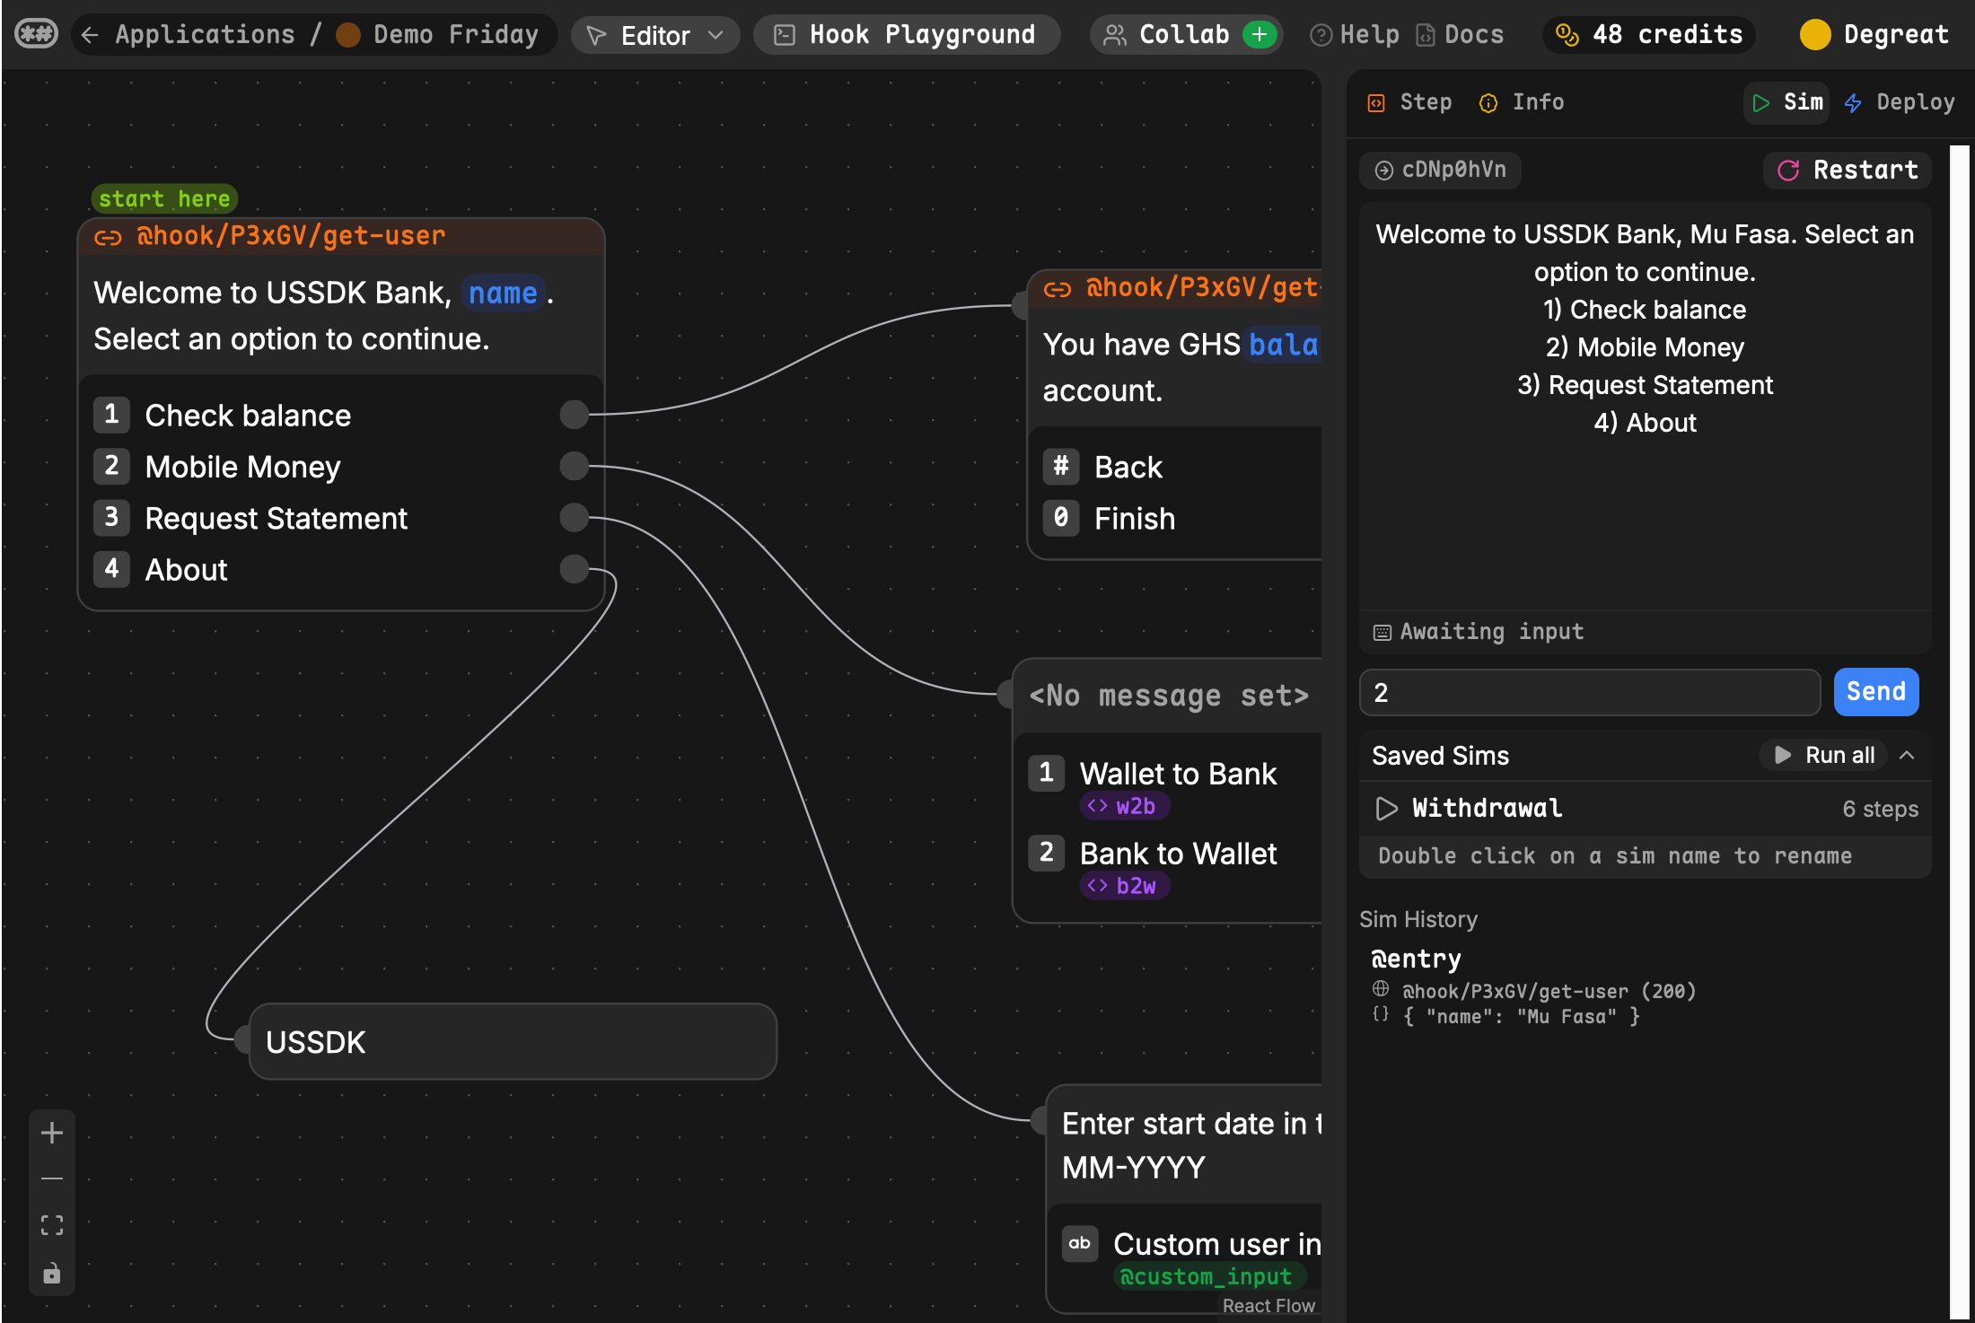Image resolution: width=1975 pixels, height=1323 pixels.
Task: Click the Degreat account avatar
Action: 1815,34
